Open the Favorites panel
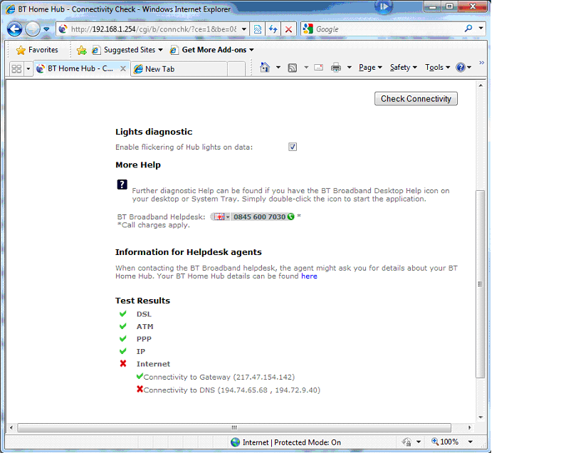 37,50
